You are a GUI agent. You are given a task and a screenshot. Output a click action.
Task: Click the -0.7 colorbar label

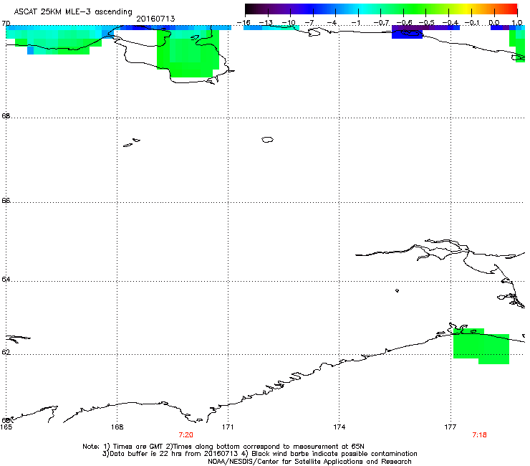(x=381, y=23)
